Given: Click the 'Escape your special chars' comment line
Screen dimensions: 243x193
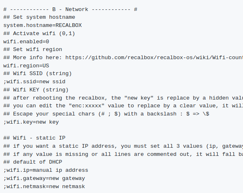Looking at the screenshot, I should (106, 114).
